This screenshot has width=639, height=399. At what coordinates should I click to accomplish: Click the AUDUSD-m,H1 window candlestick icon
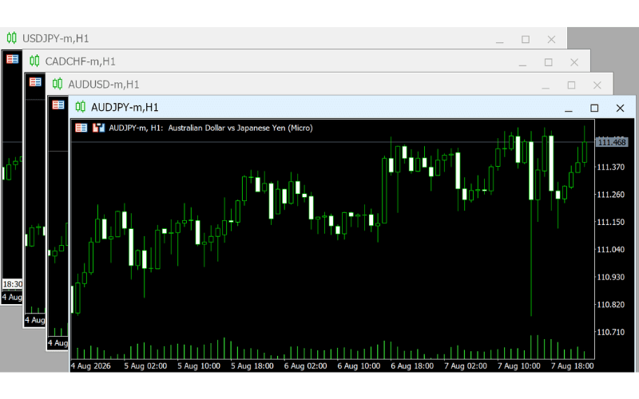coord(58,84)
